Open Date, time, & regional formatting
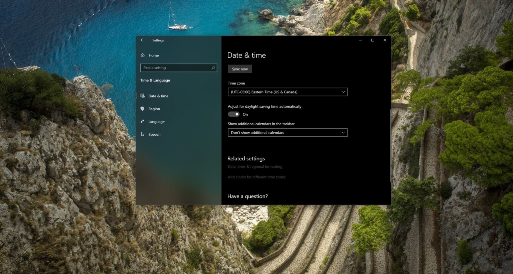This screenshot has height=274, width=513. pyautogui.click(x=255, y=166)
